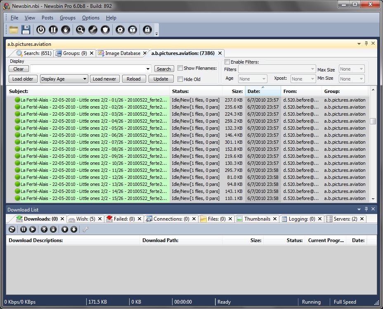This screenshot has height=309, width=383.
Task: Check the Hide Old checkbox
Action: pyautogui.click(x=180, y=78)
